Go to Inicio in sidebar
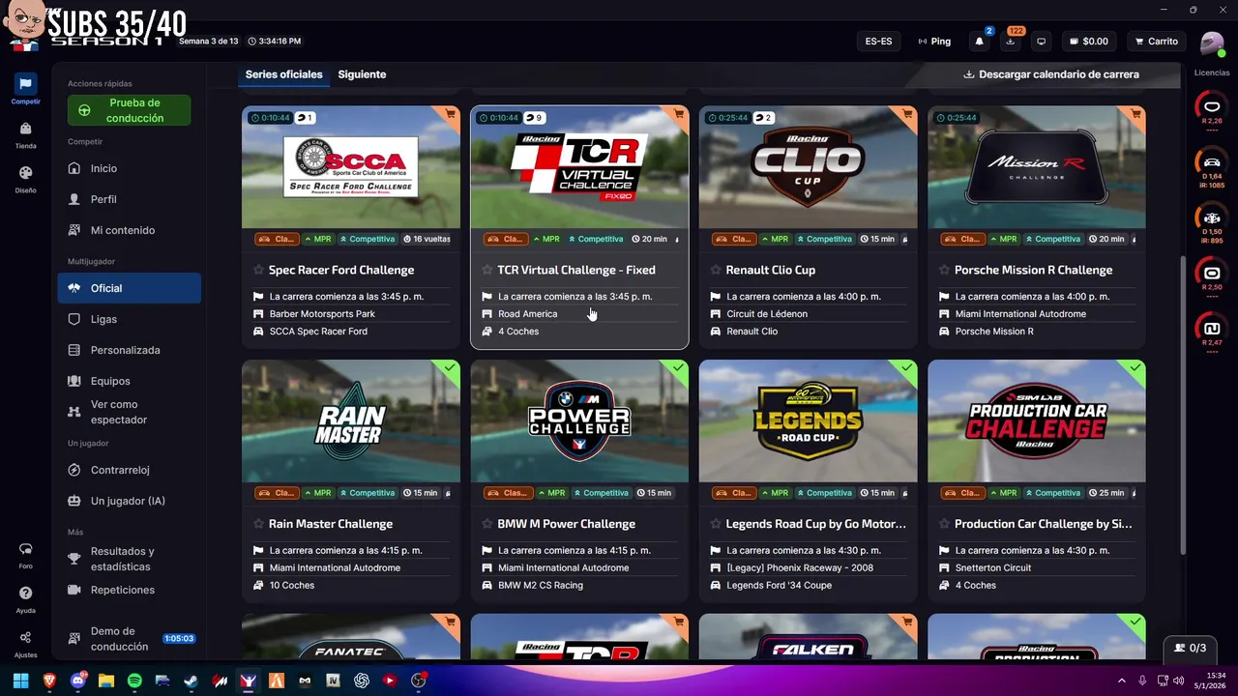The image size is (1238, 696). 130,168
